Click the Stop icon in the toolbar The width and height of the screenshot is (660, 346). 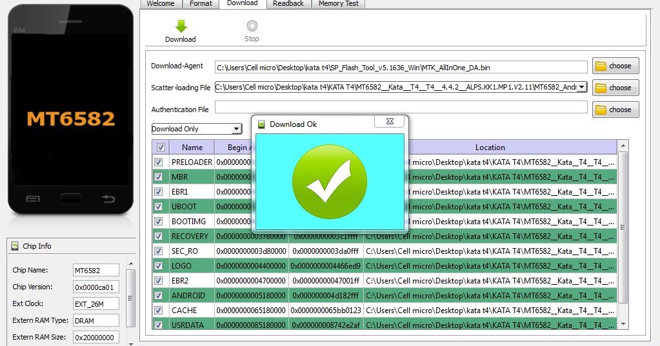[252, 26]
